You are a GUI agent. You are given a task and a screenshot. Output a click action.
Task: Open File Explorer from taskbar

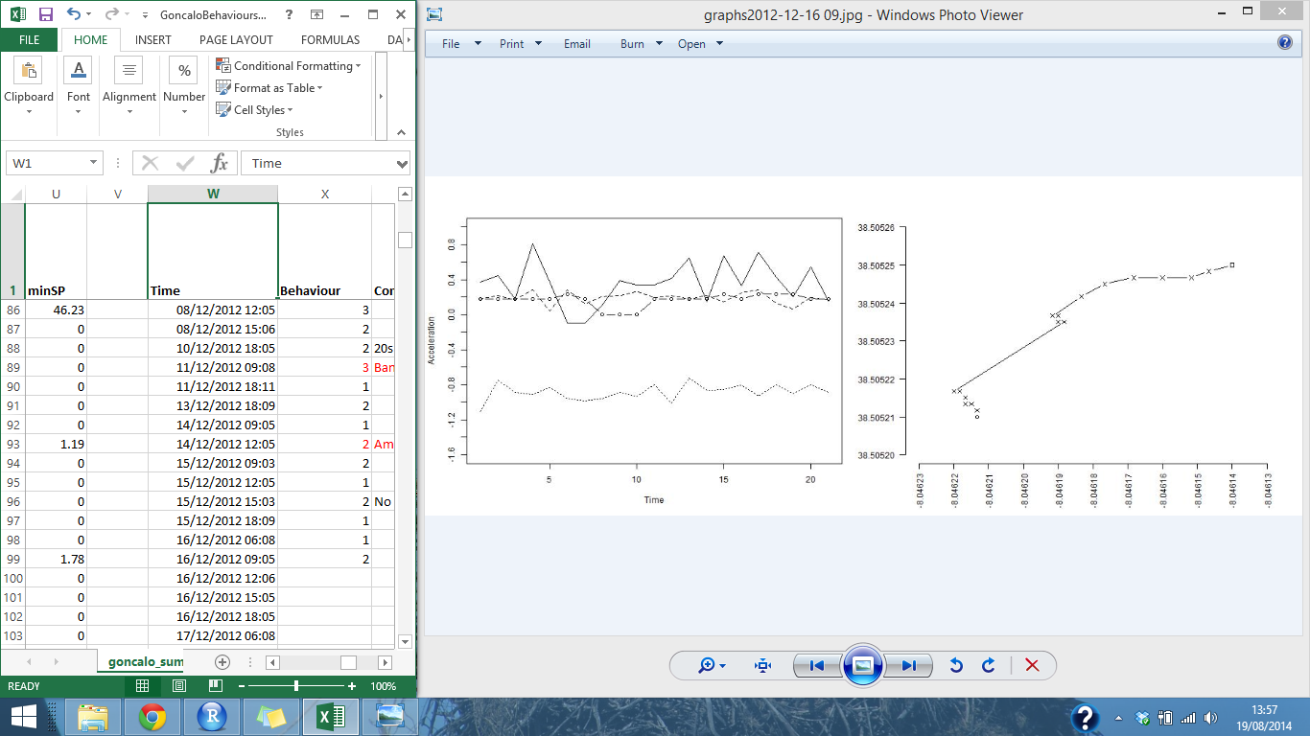[x=93, y=717]
